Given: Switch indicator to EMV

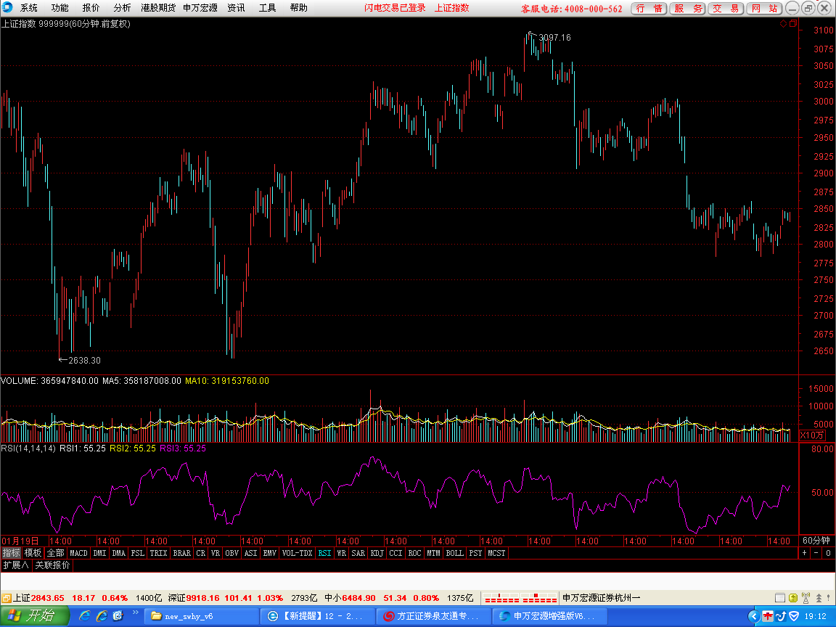Looking at the screenshot, I should (270, 553).
